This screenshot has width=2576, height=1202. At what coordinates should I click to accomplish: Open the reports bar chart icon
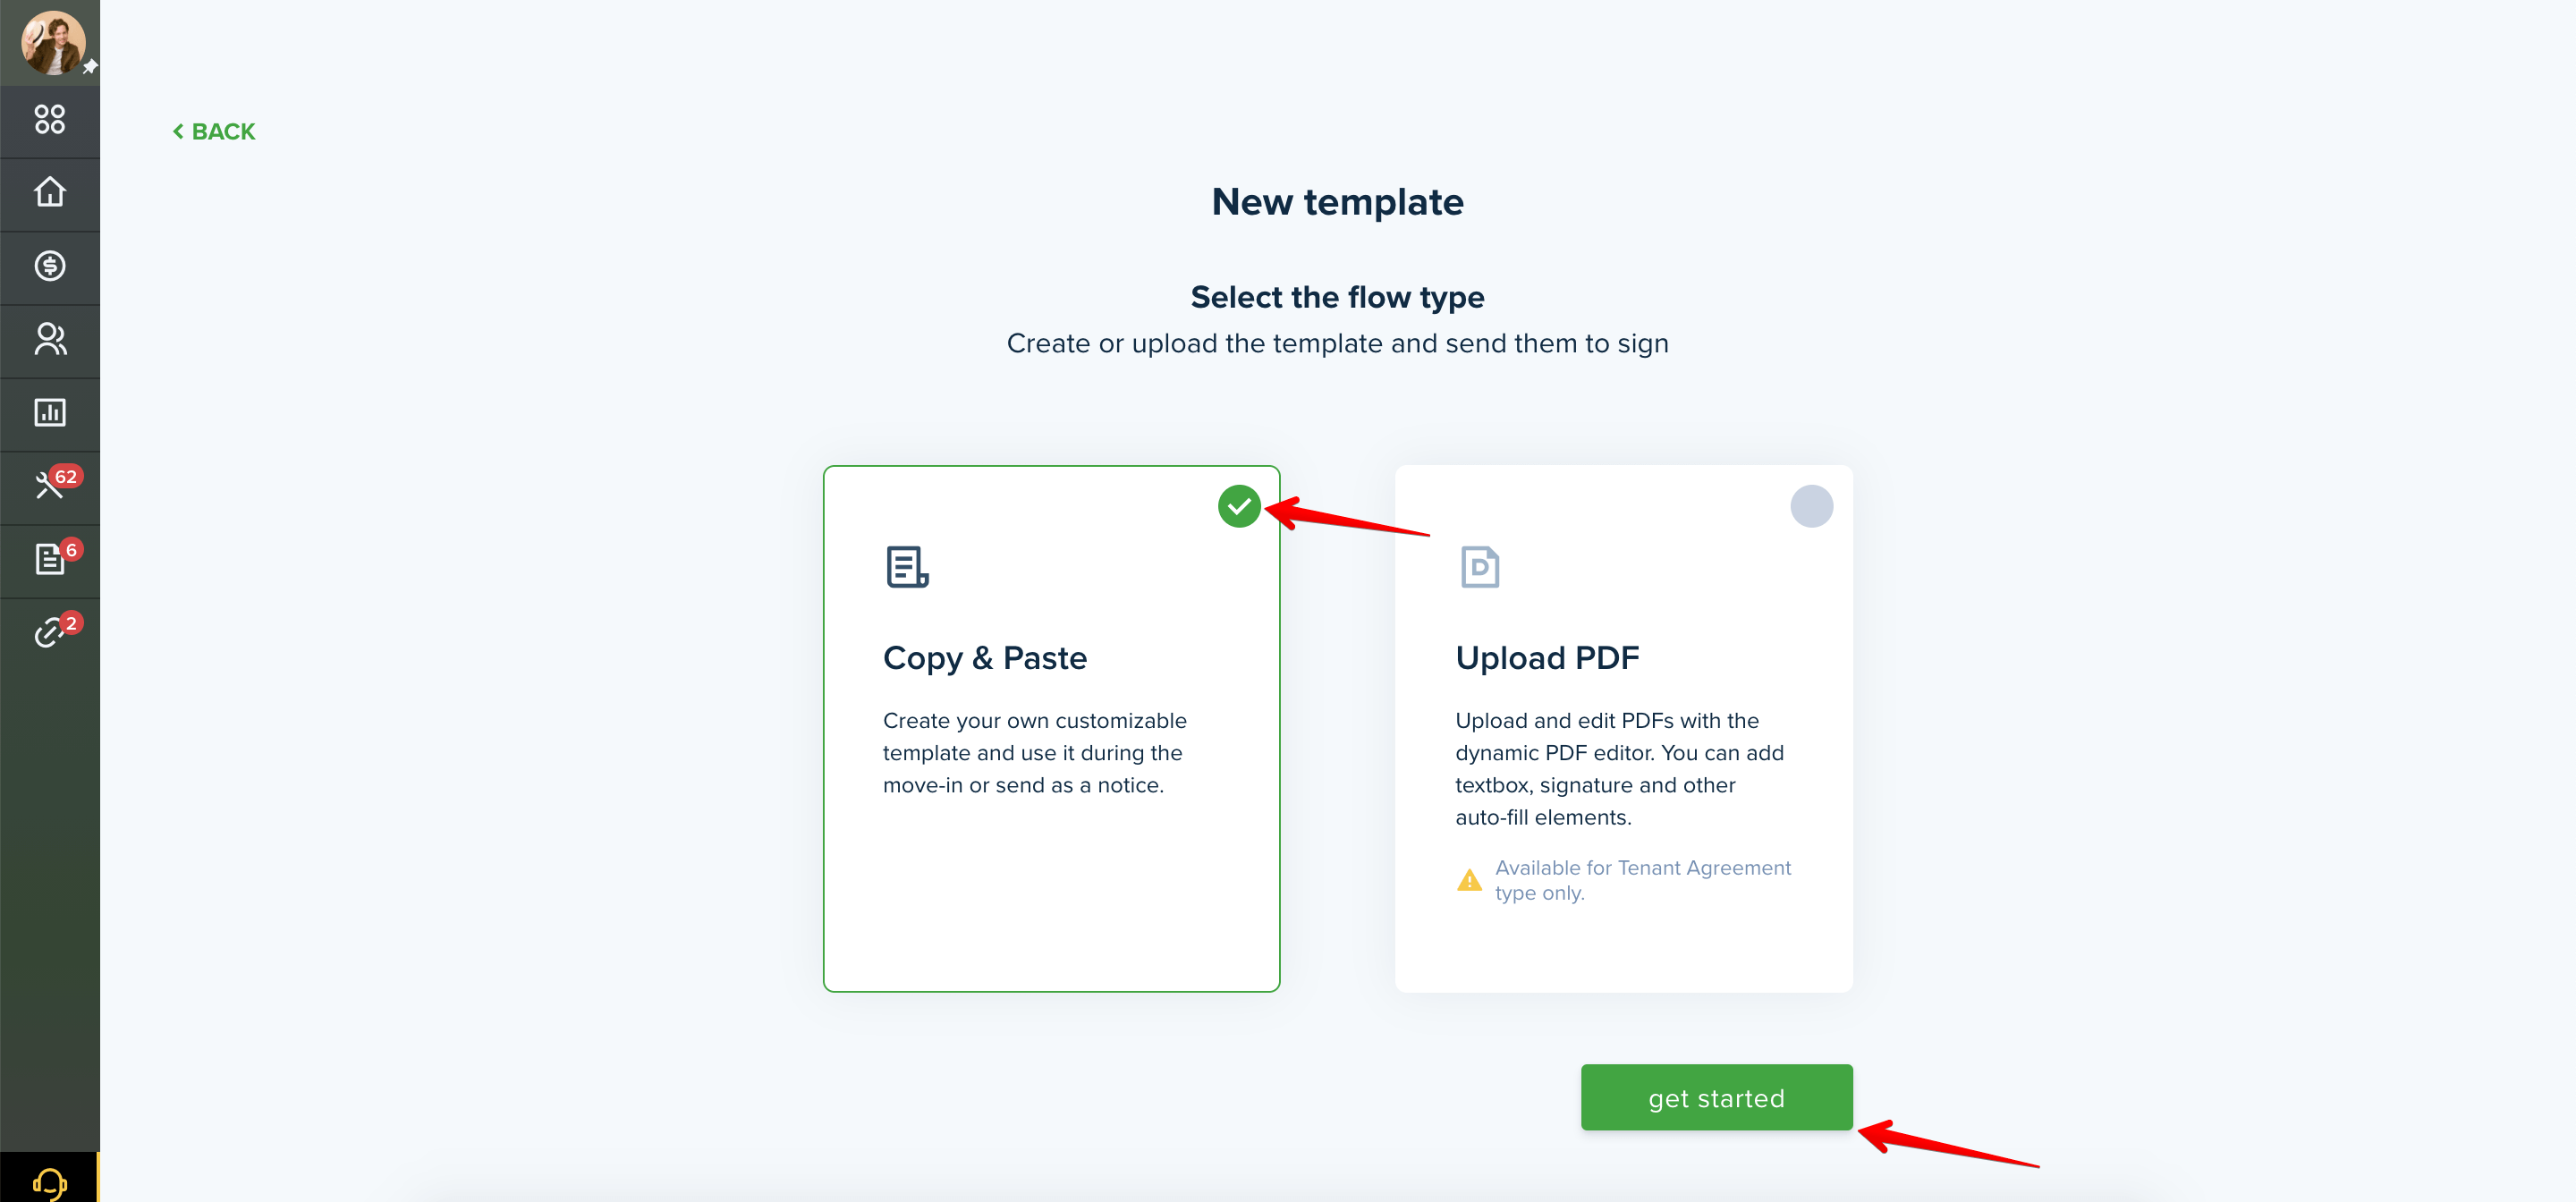(50, 412)
